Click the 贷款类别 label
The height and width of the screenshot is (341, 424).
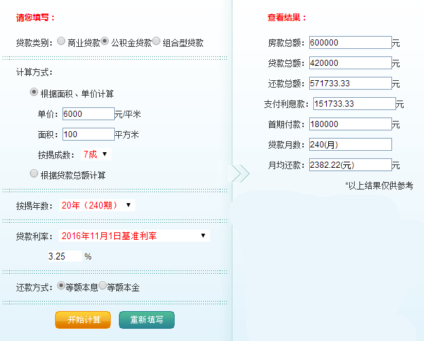(34, 43)
